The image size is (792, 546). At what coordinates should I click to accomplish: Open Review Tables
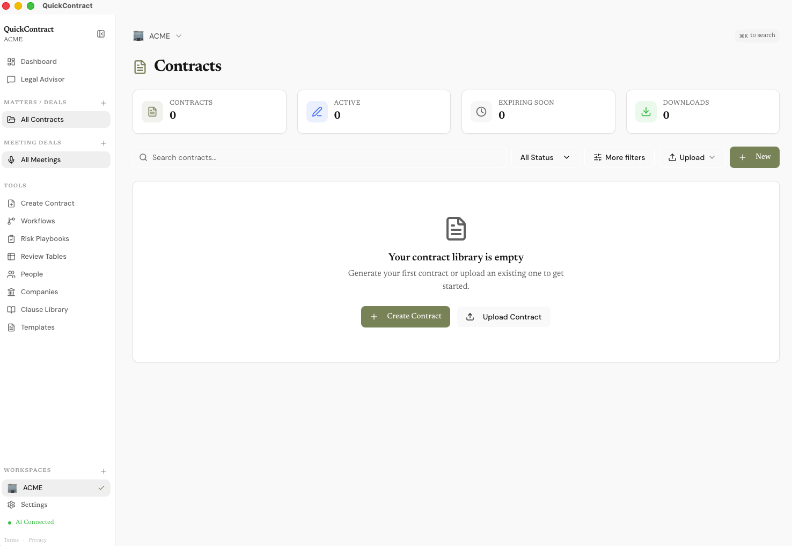56,257
